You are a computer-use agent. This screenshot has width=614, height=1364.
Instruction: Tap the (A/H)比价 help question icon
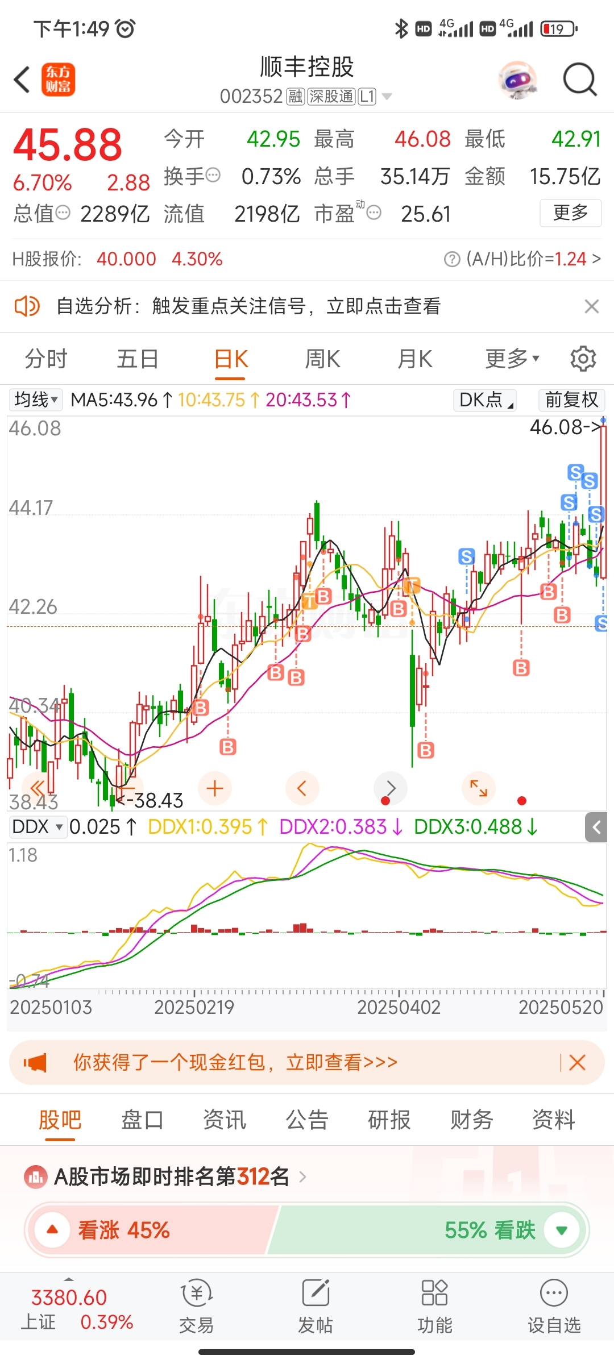click(x=452, y=260)
